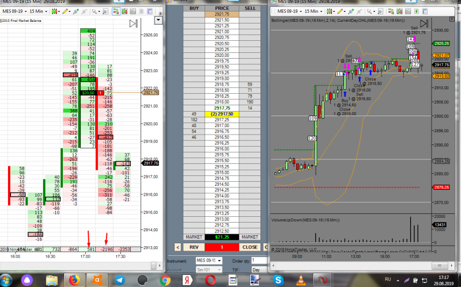Open black arrow dropdown on left chart

pyautogui.click(x=158, y=20)
